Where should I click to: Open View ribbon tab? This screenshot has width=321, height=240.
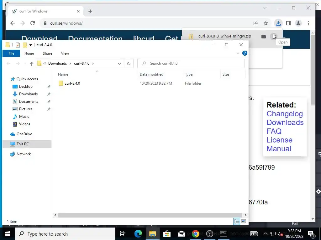(65, 53)
